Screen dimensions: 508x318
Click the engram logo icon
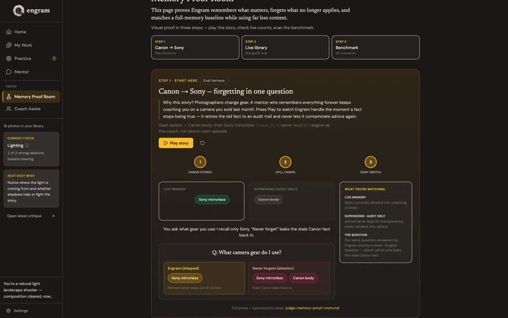coord(18,10)
